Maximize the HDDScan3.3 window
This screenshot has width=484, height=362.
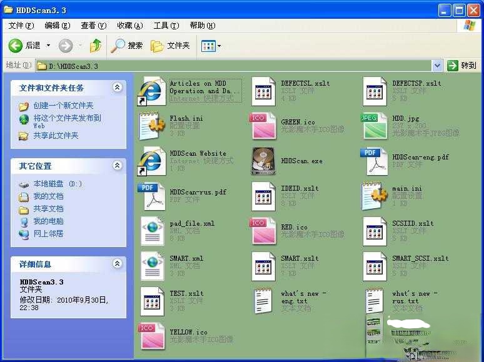(x=459, y=11)
